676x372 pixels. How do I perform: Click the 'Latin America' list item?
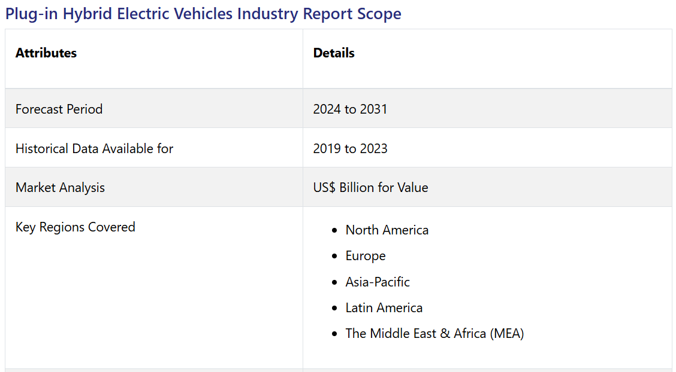(x=384, y=307)
